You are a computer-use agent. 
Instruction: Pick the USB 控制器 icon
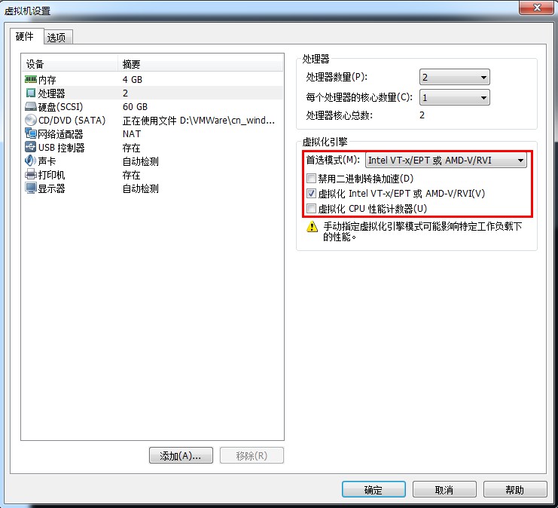(31, 147)
